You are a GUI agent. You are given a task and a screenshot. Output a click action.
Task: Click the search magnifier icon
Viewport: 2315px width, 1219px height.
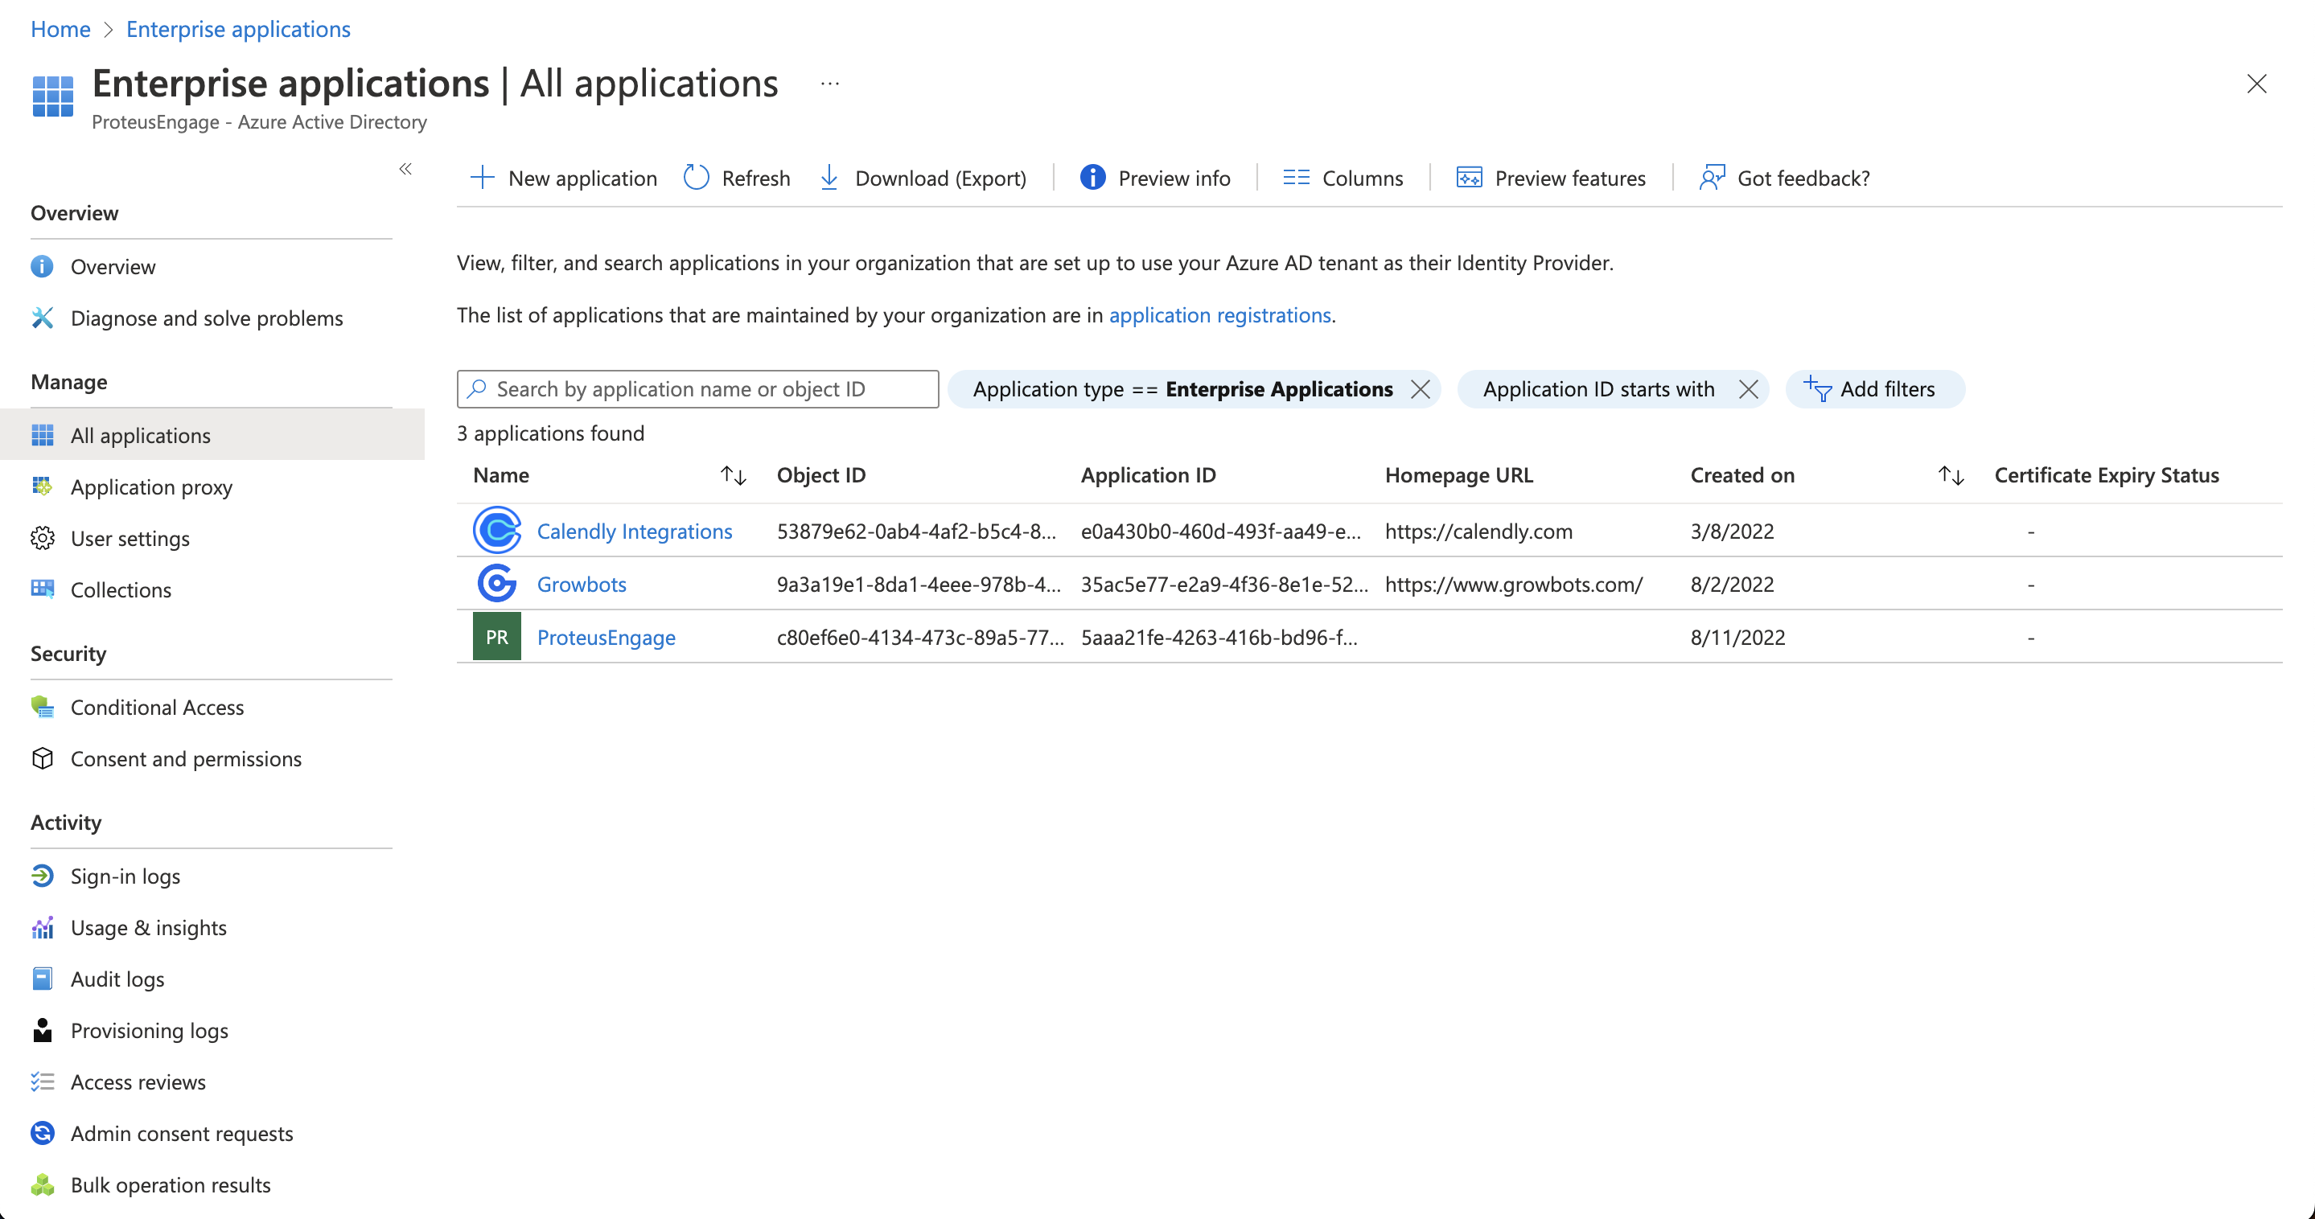point(477,388)
